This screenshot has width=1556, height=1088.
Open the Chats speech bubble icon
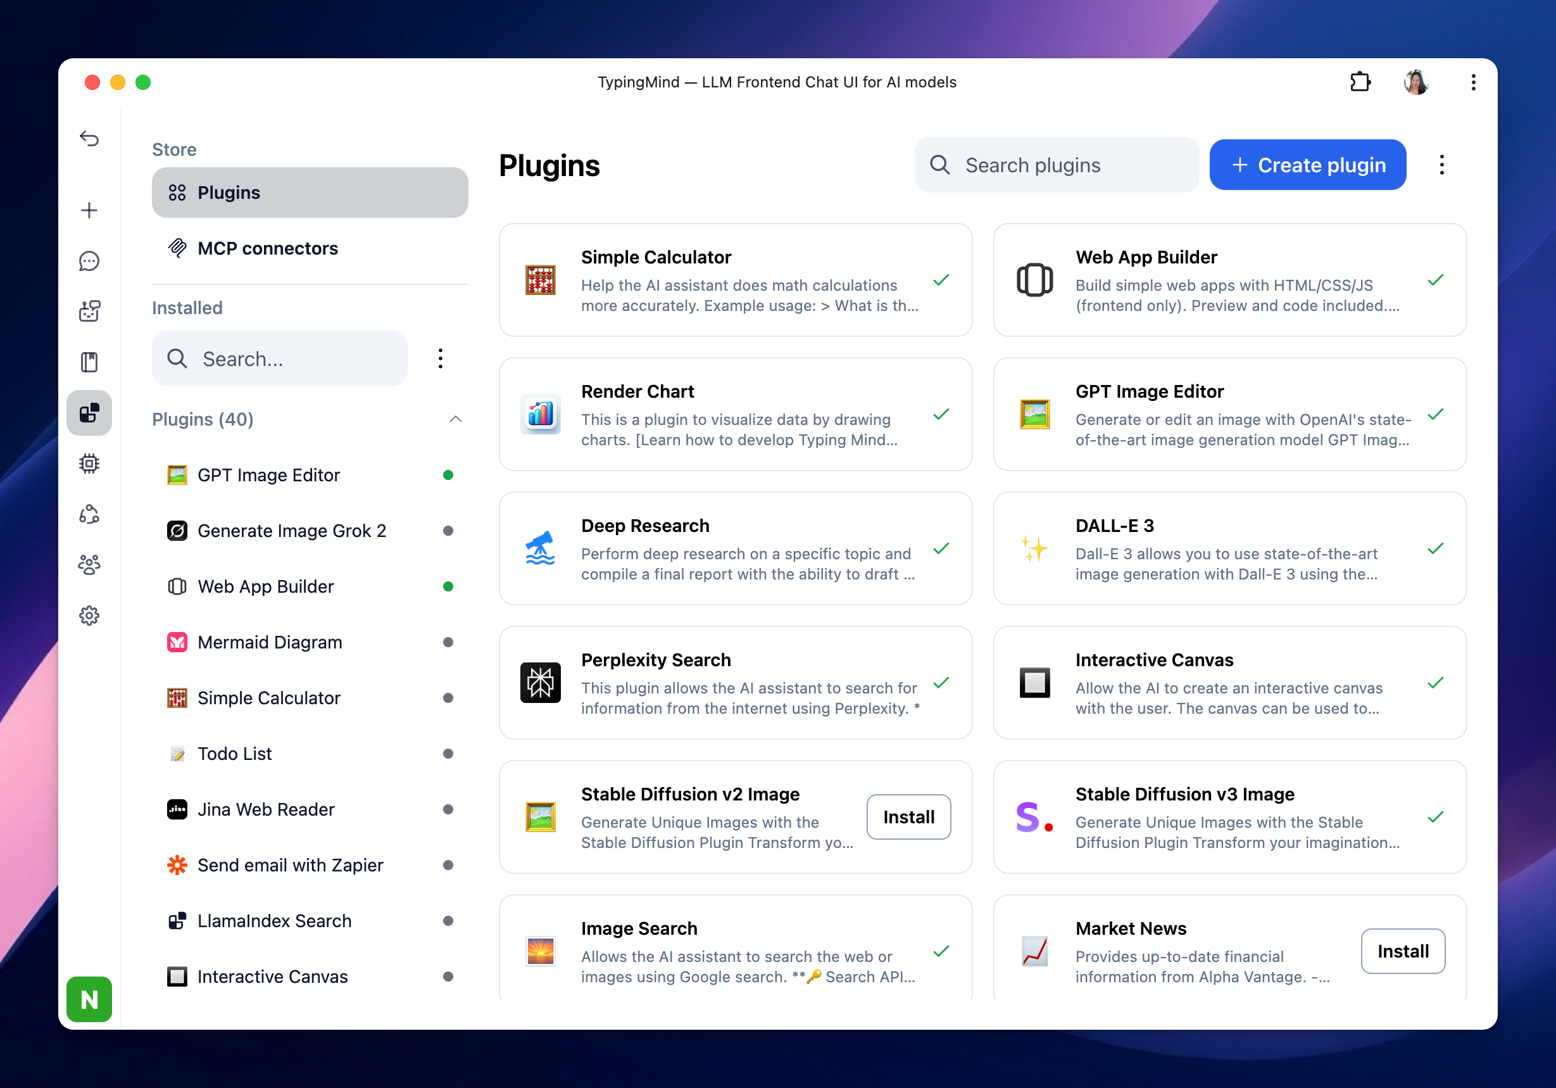[x=89, y=261]
